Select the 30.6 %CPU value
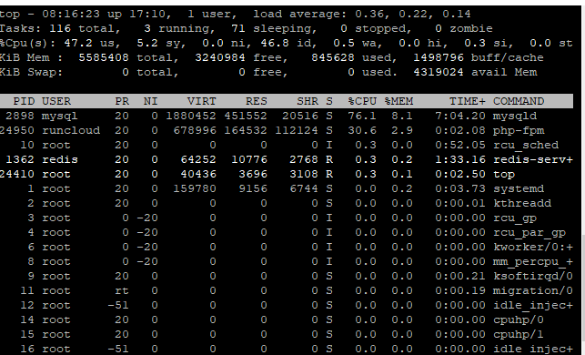The image size is (585, 355). click(x=362, y=131)
